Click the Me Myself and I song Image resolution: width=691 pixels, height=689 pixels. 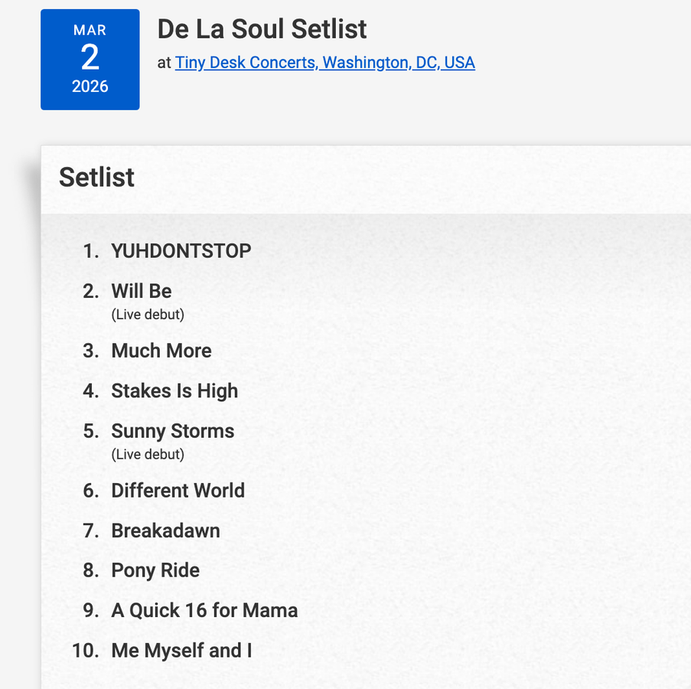(x=181, y=651)
